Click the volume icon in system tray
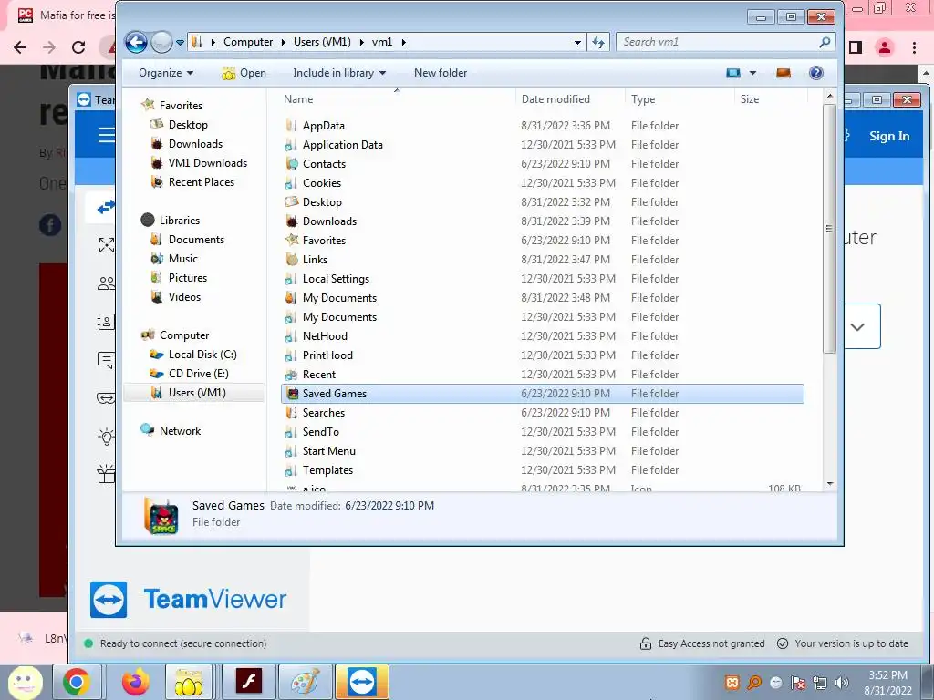The width and height of the screenshot is (934, 700). point(841,682)
